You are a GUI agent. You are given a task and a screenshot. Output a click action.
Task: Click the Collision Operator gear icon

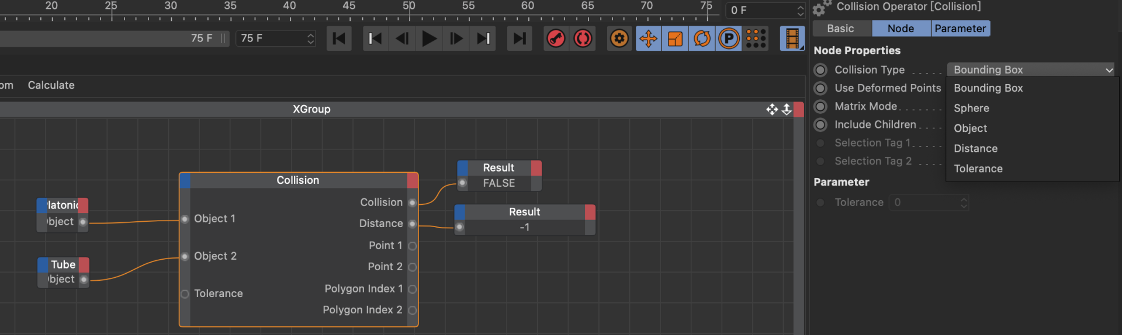pyautogui.click(x=822, y=8)
